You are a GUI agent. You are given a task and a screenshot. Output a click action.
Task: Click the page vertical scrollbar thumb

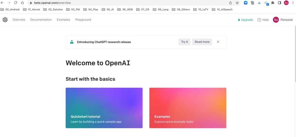[x=295, y=54]
